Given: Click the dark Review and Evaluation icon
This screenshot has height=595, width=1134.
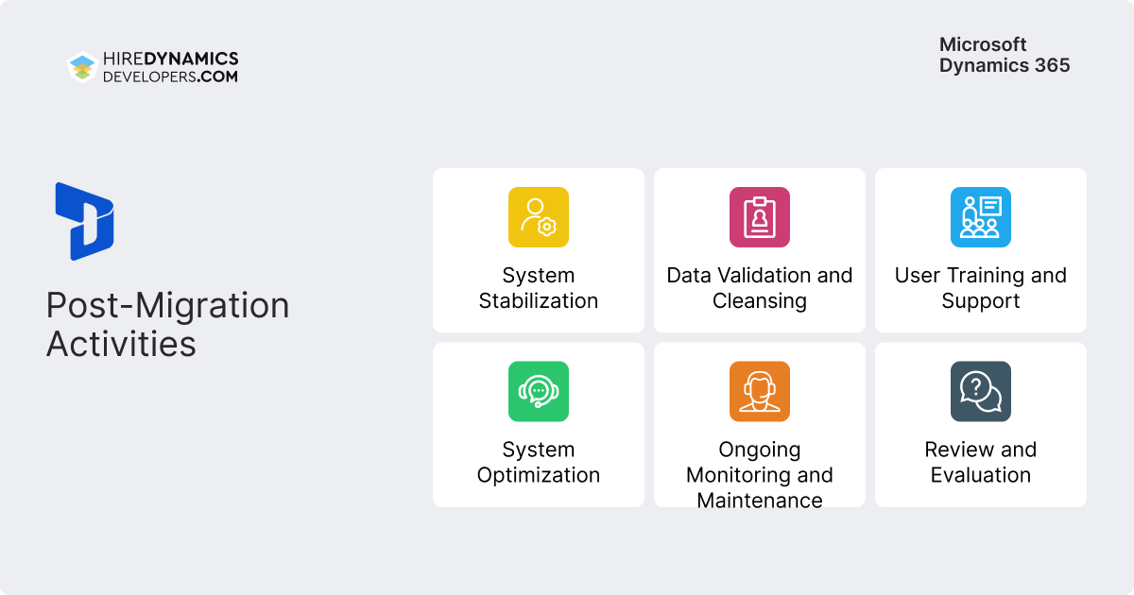Looking at the screenshot, I should tap(981, 391).
